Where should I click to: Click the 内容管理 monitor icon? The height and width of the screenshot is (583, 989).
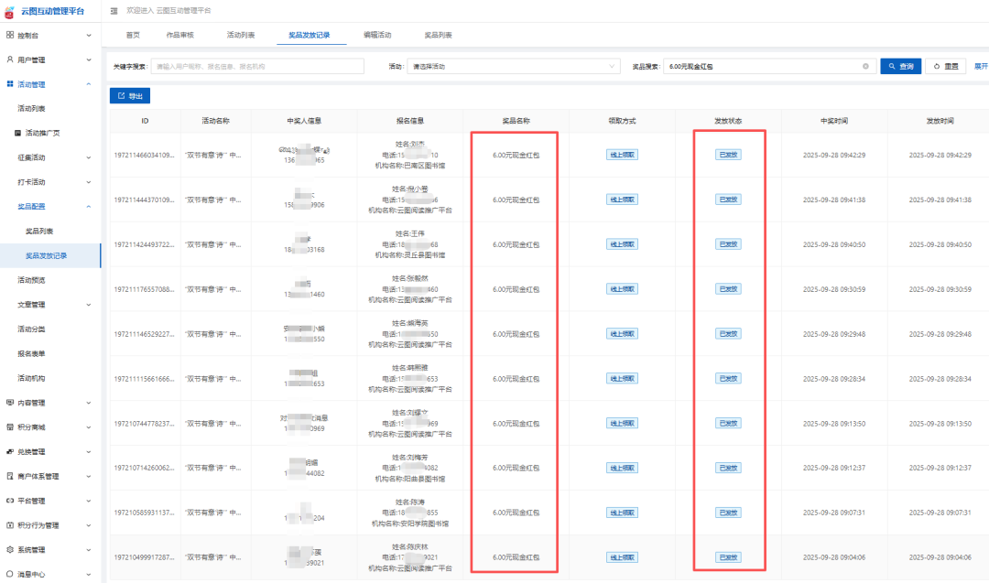[9, 403]
